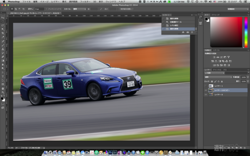Open the layer filter kind dropdown
250x156 pixels.
click(x=215, y=73)
